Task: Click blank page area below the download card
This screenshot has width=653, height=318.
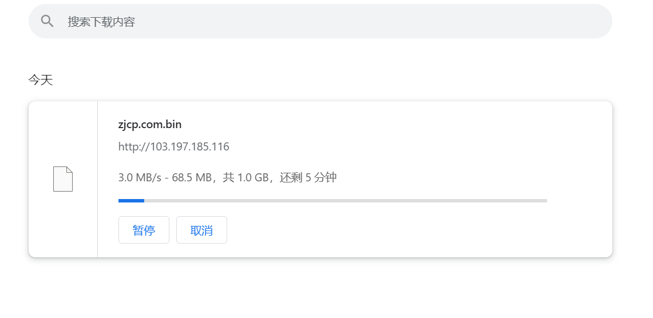Action: point(320,288)
